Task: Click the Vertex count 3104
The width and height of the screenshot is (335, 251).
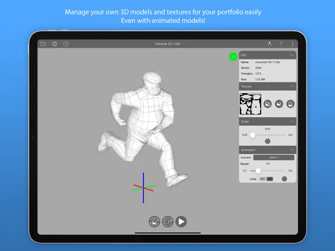Action: [x=258, y=68]
